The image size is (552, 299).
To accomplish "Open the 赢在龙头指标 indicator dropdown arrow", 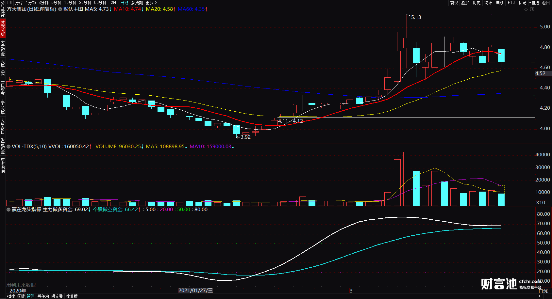I will (8, 210).
